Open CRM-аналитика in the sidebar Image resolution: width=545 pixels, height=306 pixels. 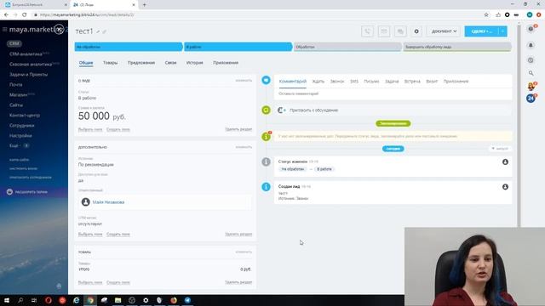tap(26, 54)
